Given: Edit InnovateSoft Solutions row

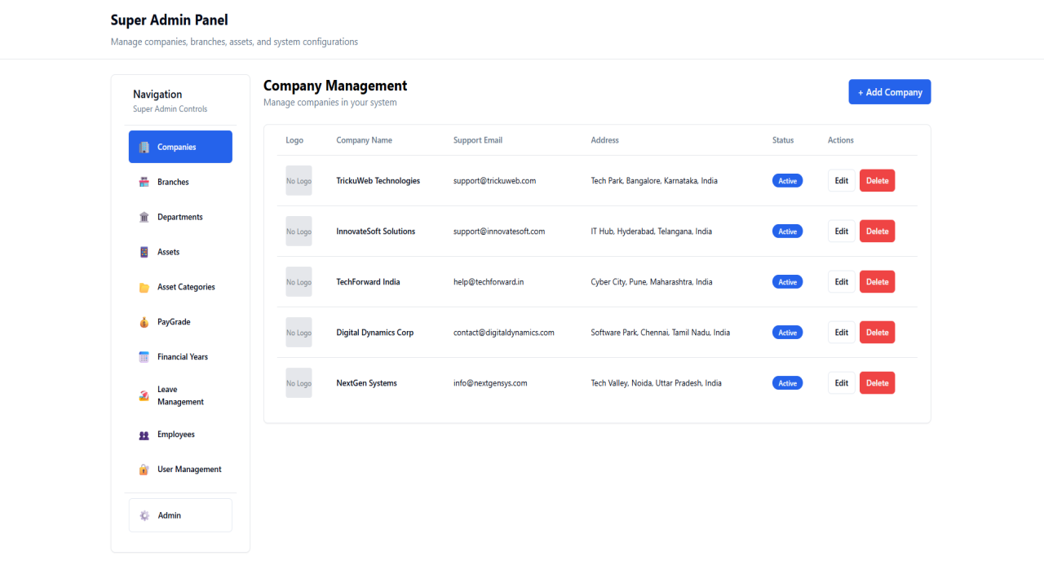Looking at the screenshot, I should [x=842, y=232].
